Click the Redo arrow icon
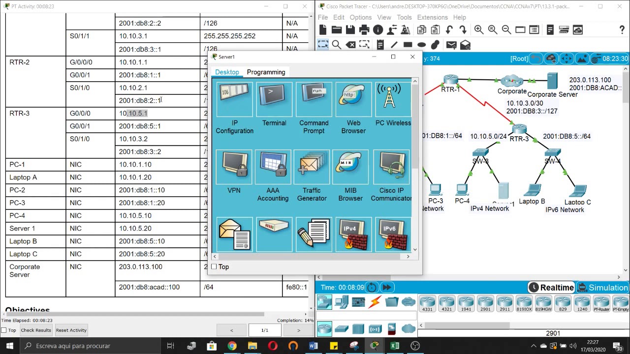630x354 pixels. [x=463, y=30]
